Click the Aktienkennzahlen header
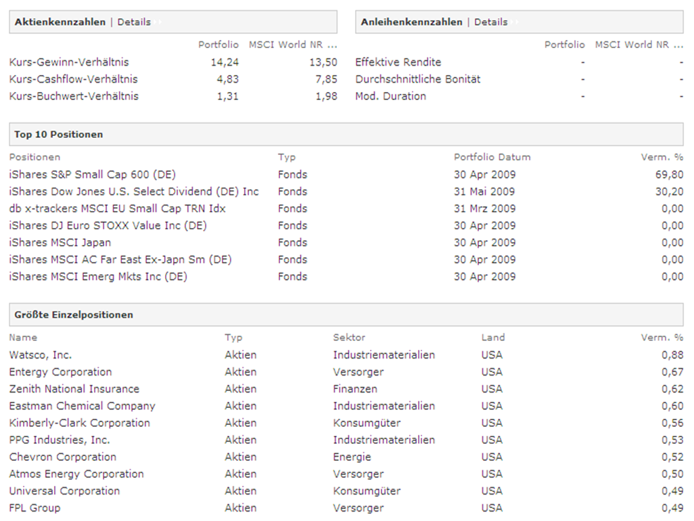The image size is (694, 521). point(60,22)
